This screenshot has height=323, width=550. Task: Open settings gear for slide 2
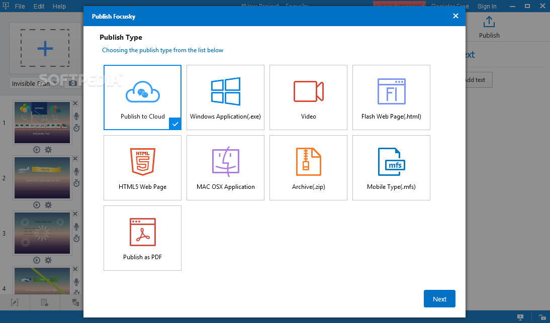click(48, 205)
